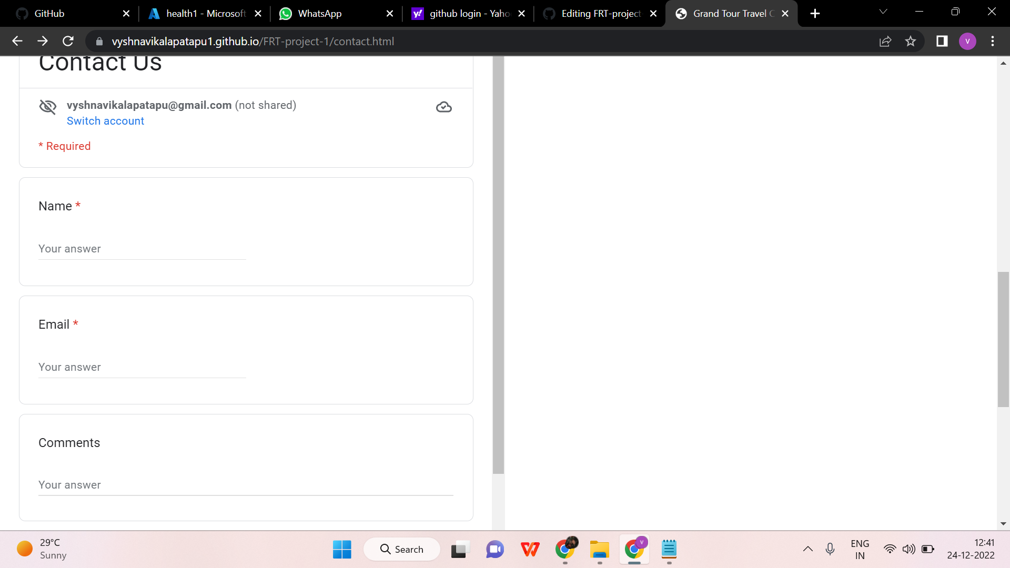Click into Comments answer field

[246, 485]
